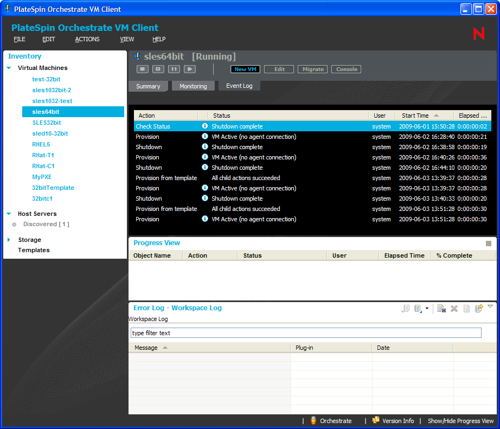Click the type filter text field
500x429 pixels.
pyautogui.click(x=305, y=333)
